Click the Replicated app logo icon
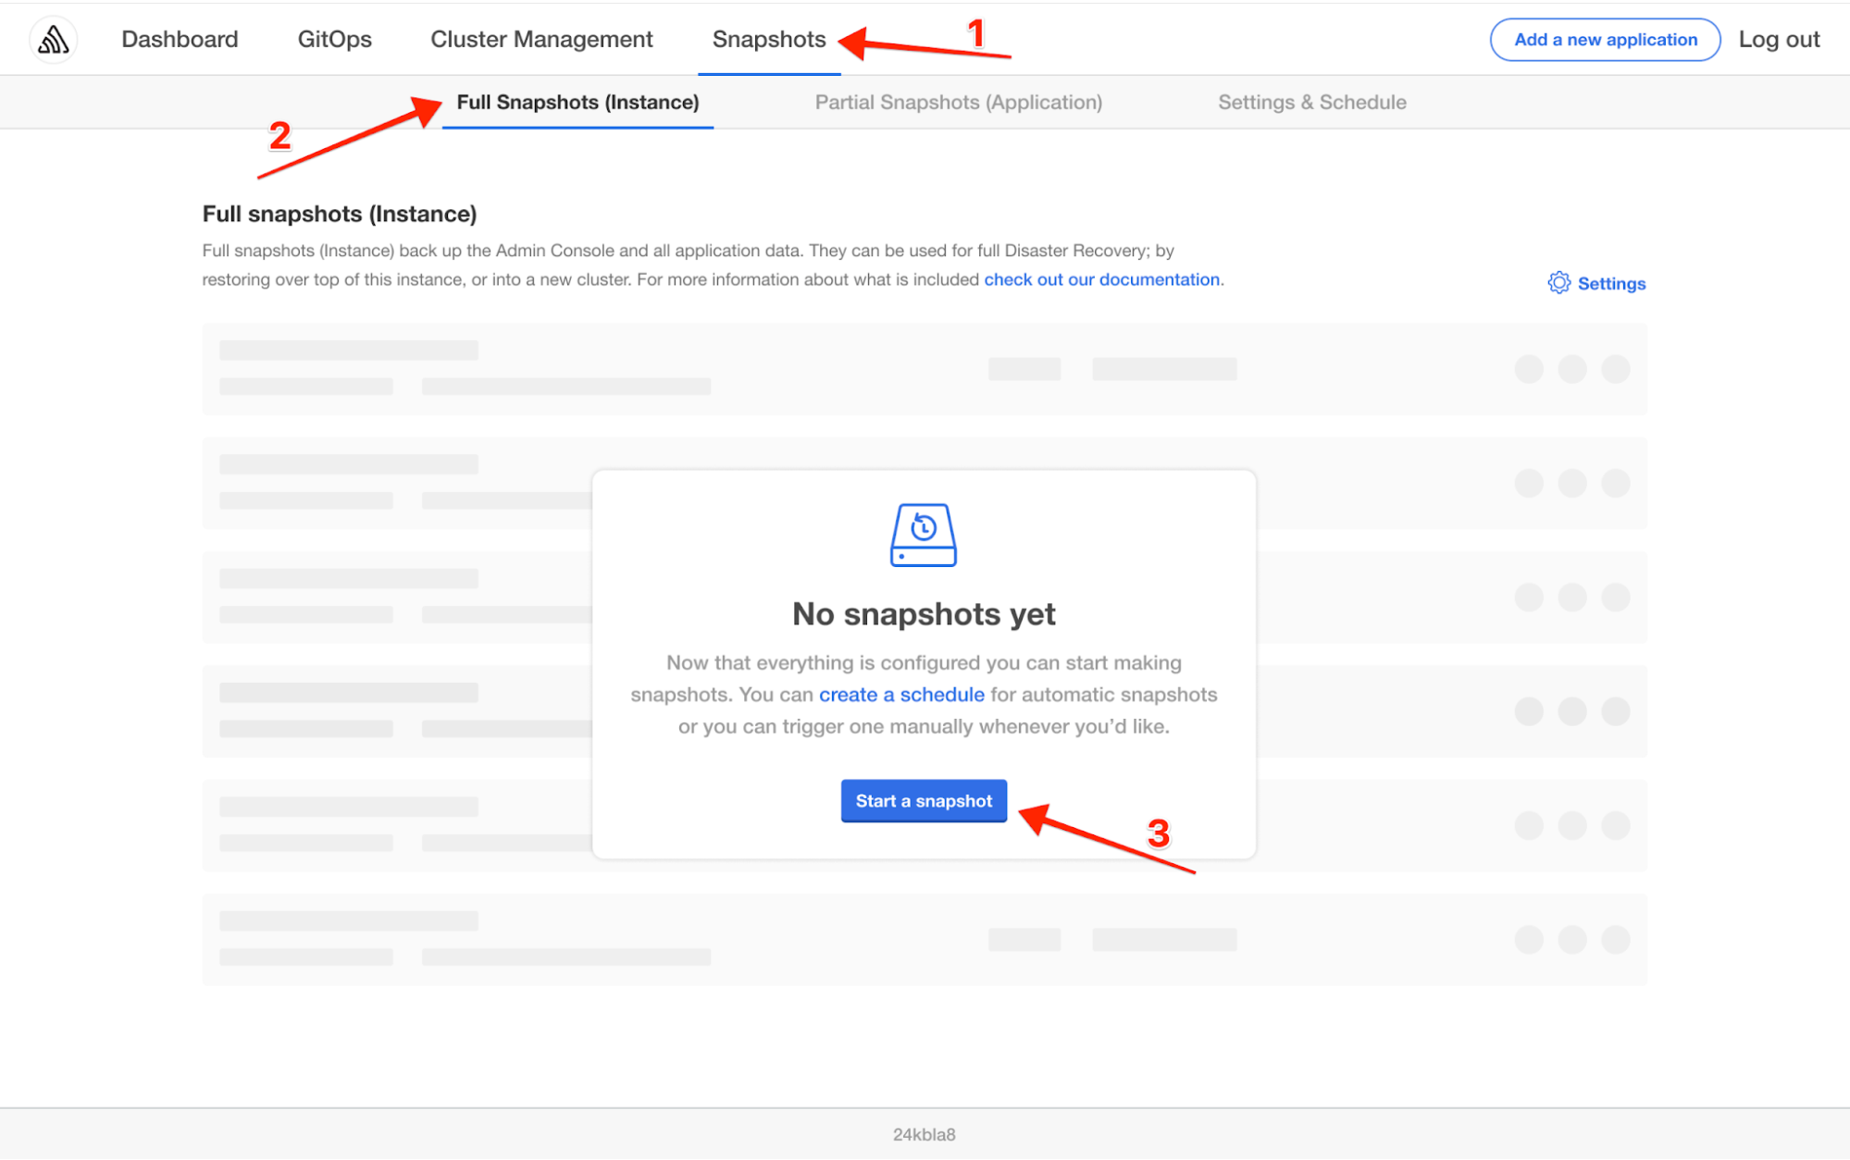 (x=53, y=39)
